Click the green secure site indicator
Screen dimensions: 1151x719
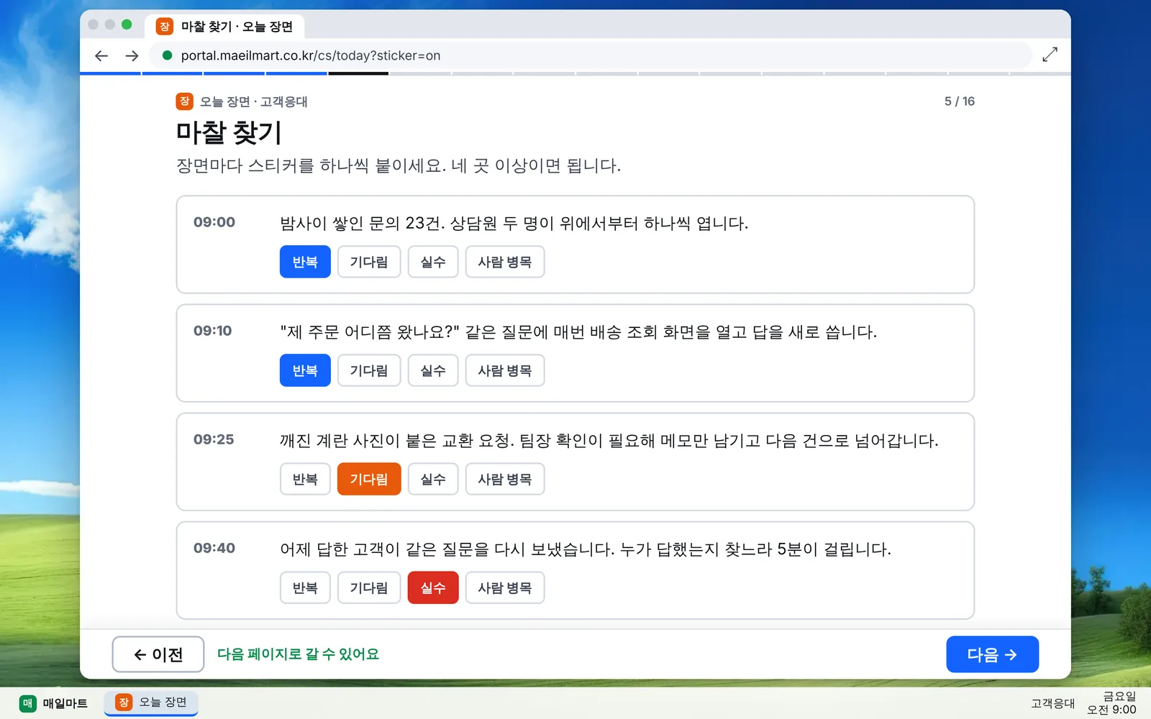[x=167, y=55]
